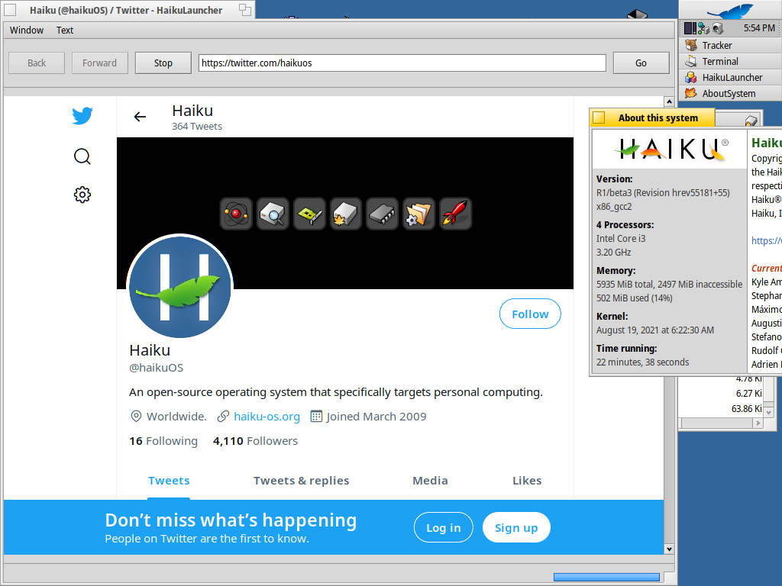Click the Intel Core i3 text
The height and width of the screenshot is (586, 782).
point(621,239)
